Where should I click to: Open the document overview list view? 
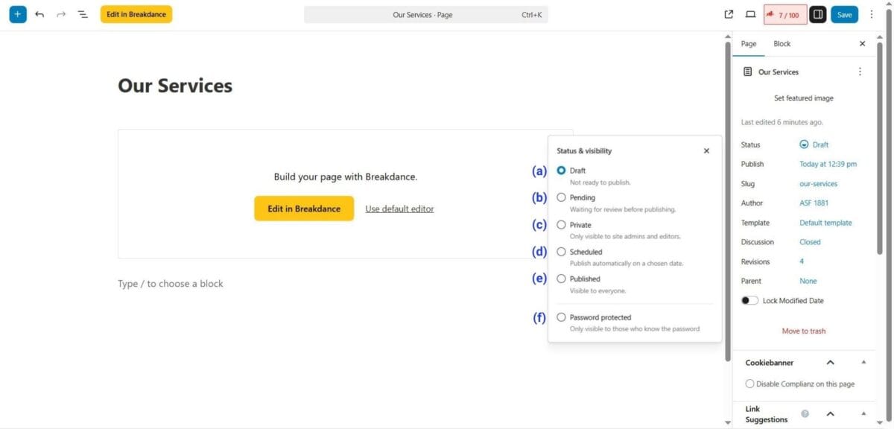point(83,14)
